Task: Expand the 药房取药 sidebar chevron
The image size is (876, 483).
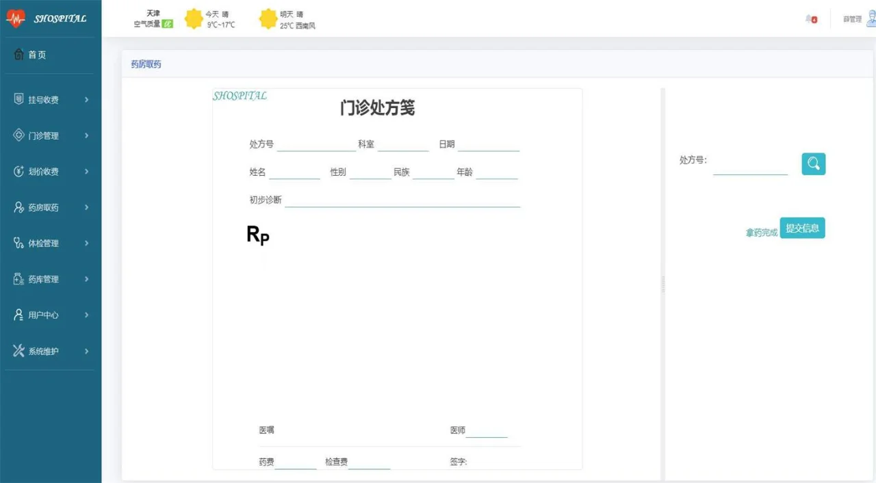Action: [86, 207]
